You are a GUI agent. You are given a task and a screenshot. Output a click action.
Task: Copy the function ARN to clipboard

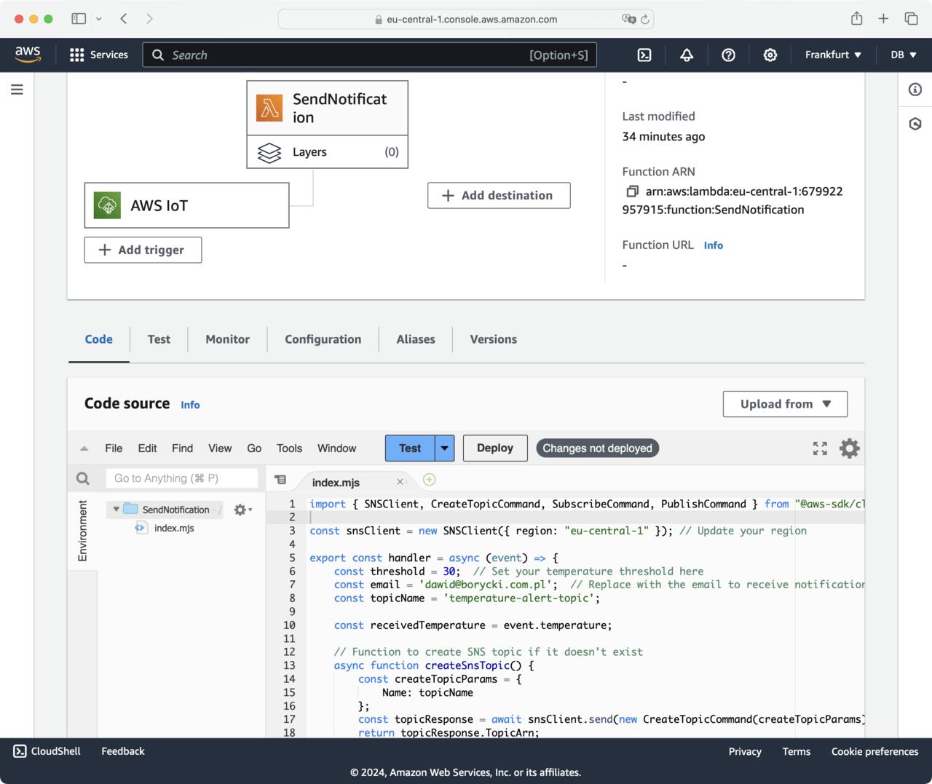[x=632, y=191]
